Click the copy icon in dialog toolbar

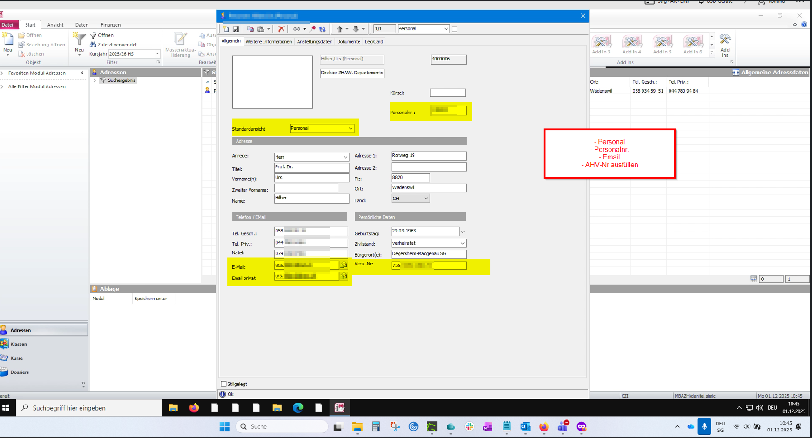[250, 29]
